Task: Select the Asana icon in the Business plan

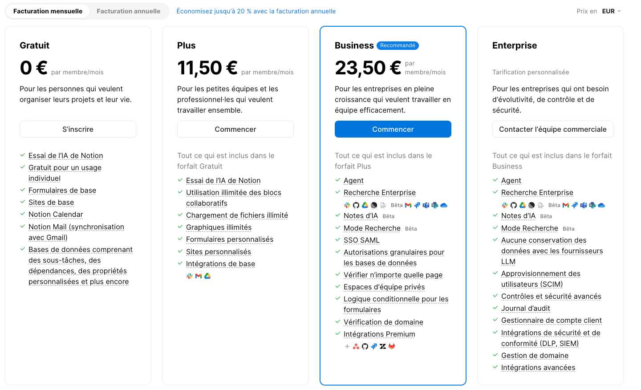Action: coord(355,346)
